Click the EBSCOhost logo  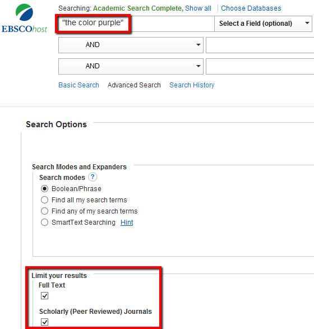click(x=24, y=18)
